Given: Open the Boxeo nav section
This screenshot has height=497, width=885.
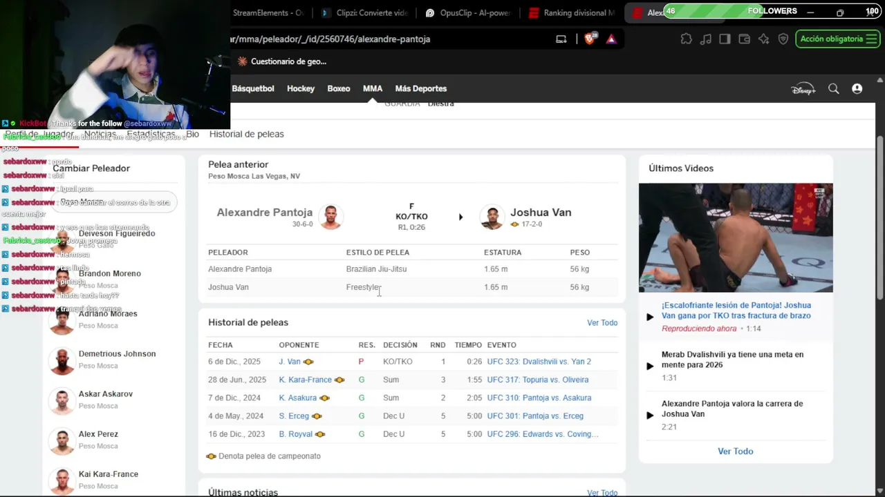Looking at the screenshot, I should click(x=339, y=89).
